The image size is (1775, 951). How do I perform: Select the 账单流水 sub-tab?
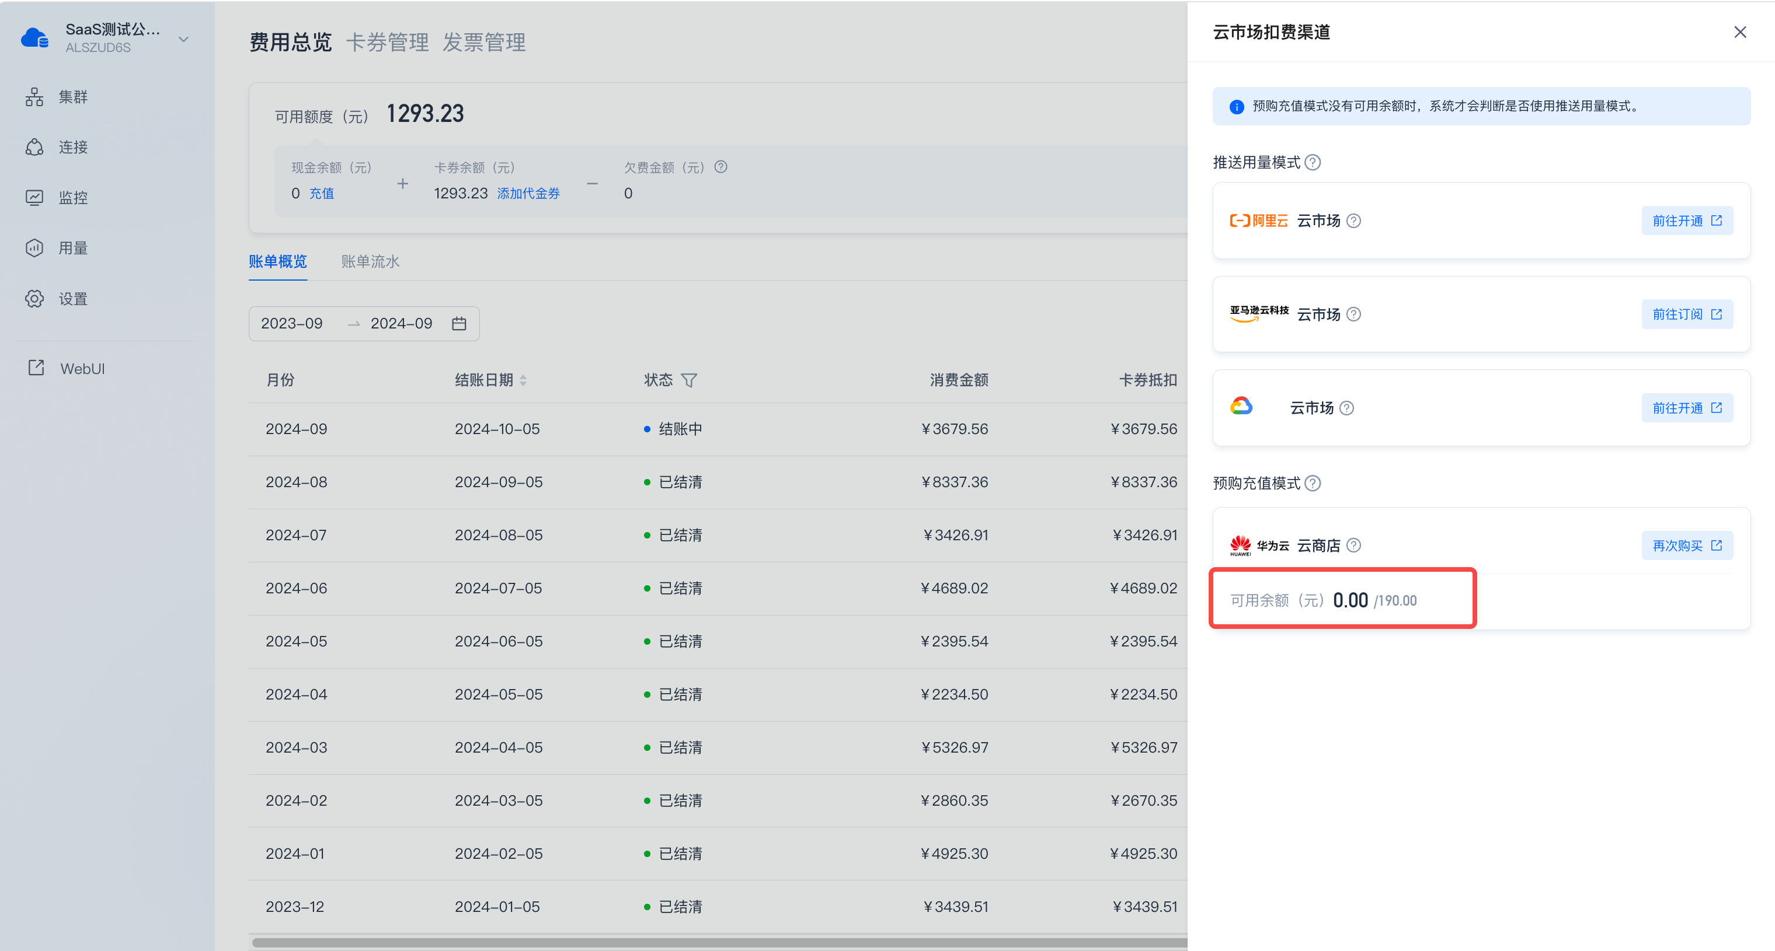(370, 262)
